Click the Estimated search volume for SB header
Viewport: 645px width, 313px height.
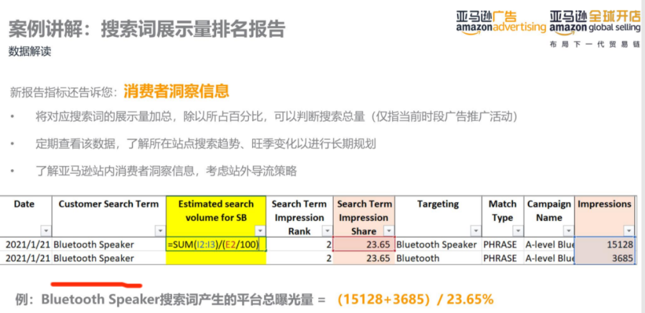coord(216,216)
